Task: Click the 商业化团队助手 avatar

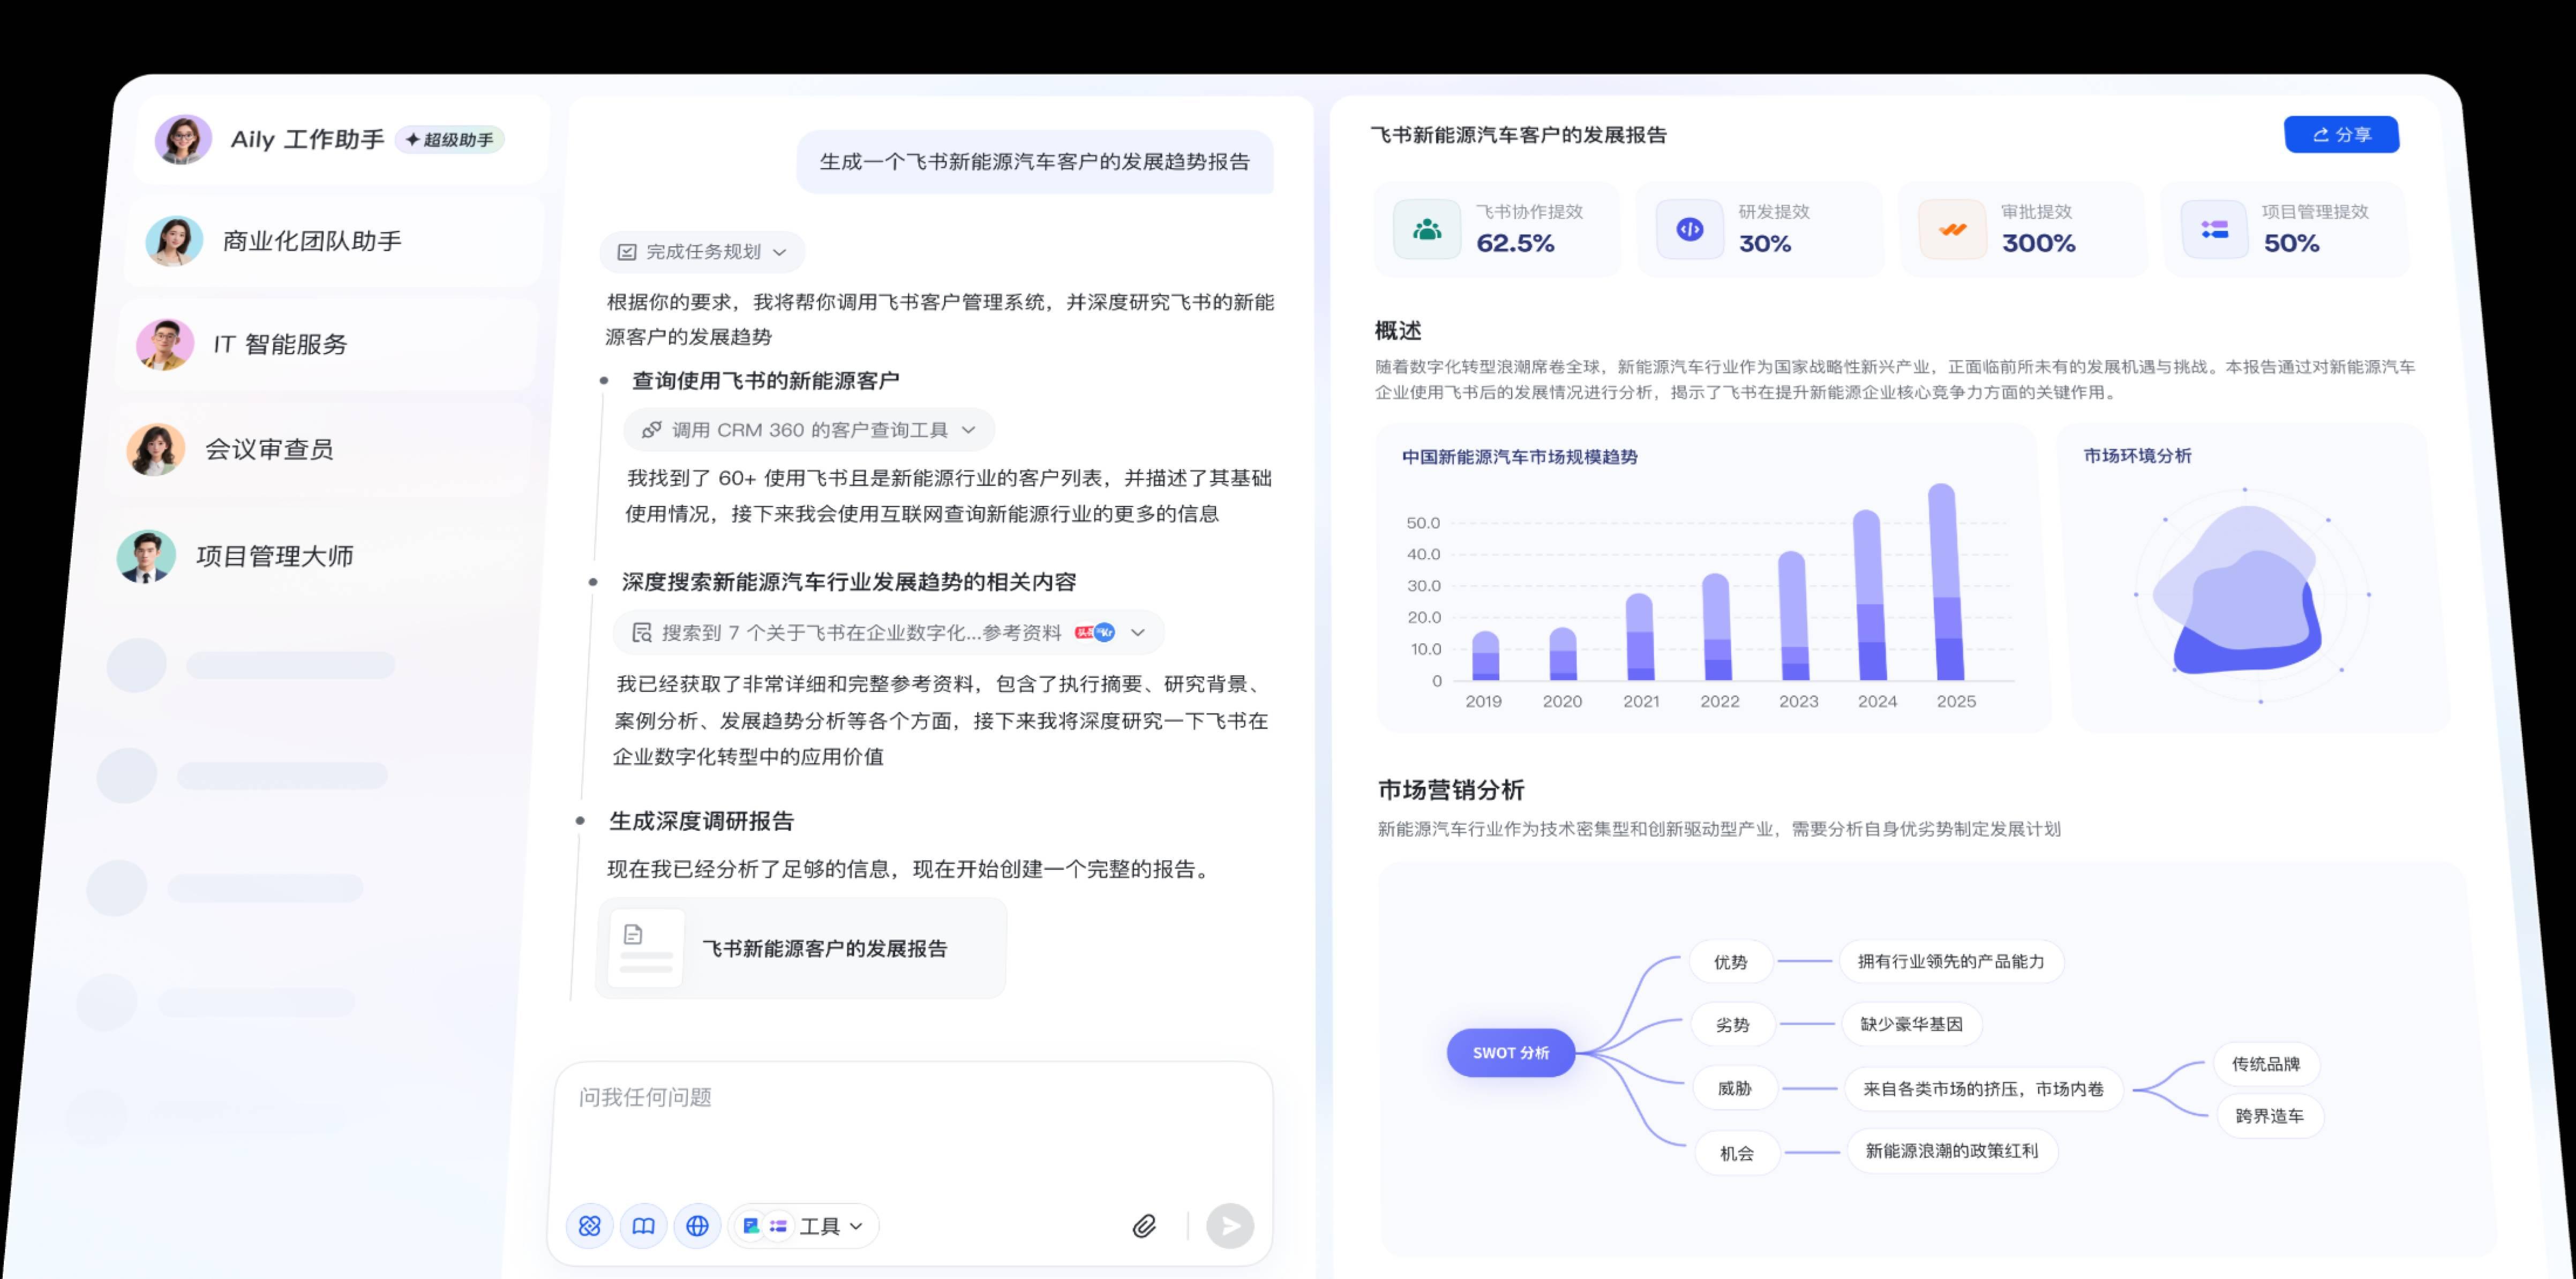Action: [174, 241]
